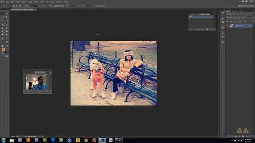Open the tool preset picker arrow
255x143 pixels.
[7, 6]
